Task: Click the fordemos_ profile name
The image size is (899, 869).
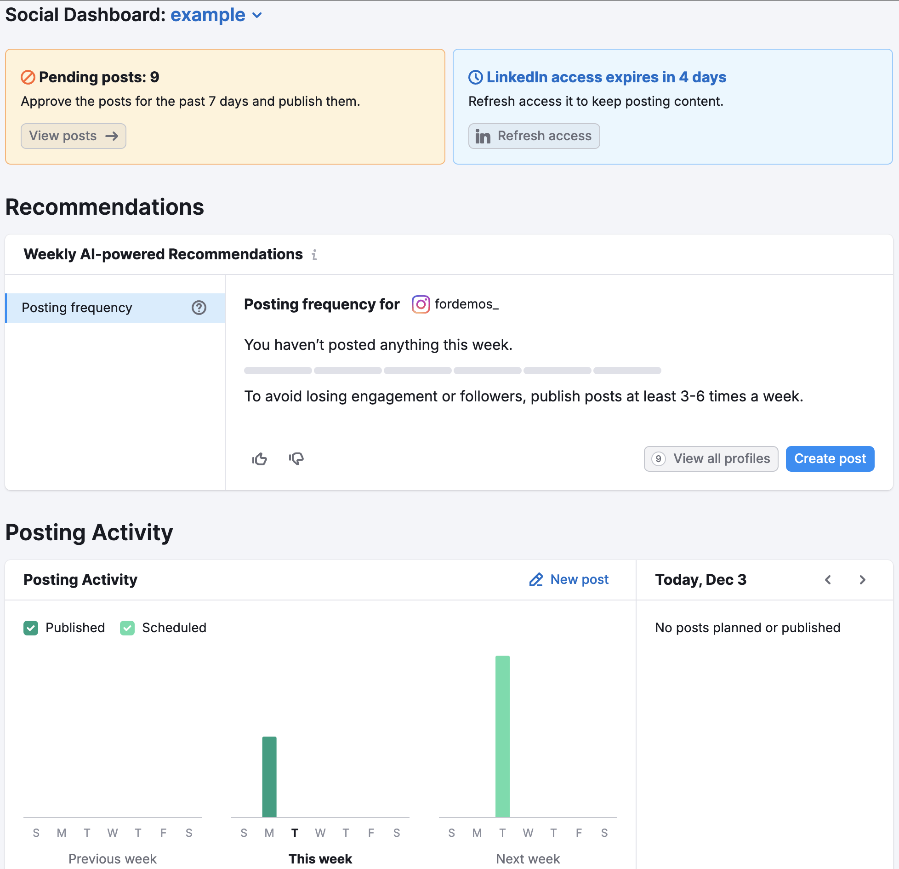Action: (x=467, y=304)
